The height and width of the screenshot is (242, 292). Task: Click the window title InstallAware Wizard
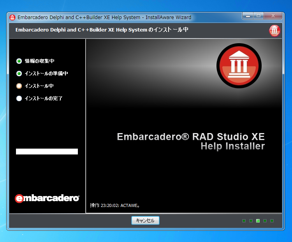pyautogui.click(x=168, y=17)
